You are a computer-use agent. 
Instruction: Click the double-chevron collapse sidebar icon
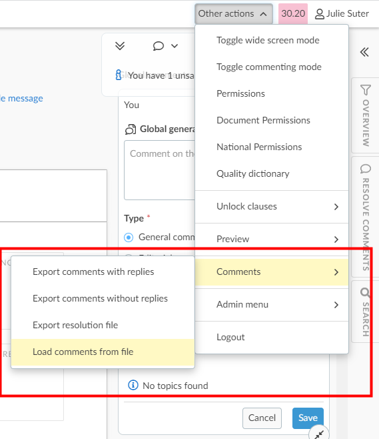click(x=364, y=52)
